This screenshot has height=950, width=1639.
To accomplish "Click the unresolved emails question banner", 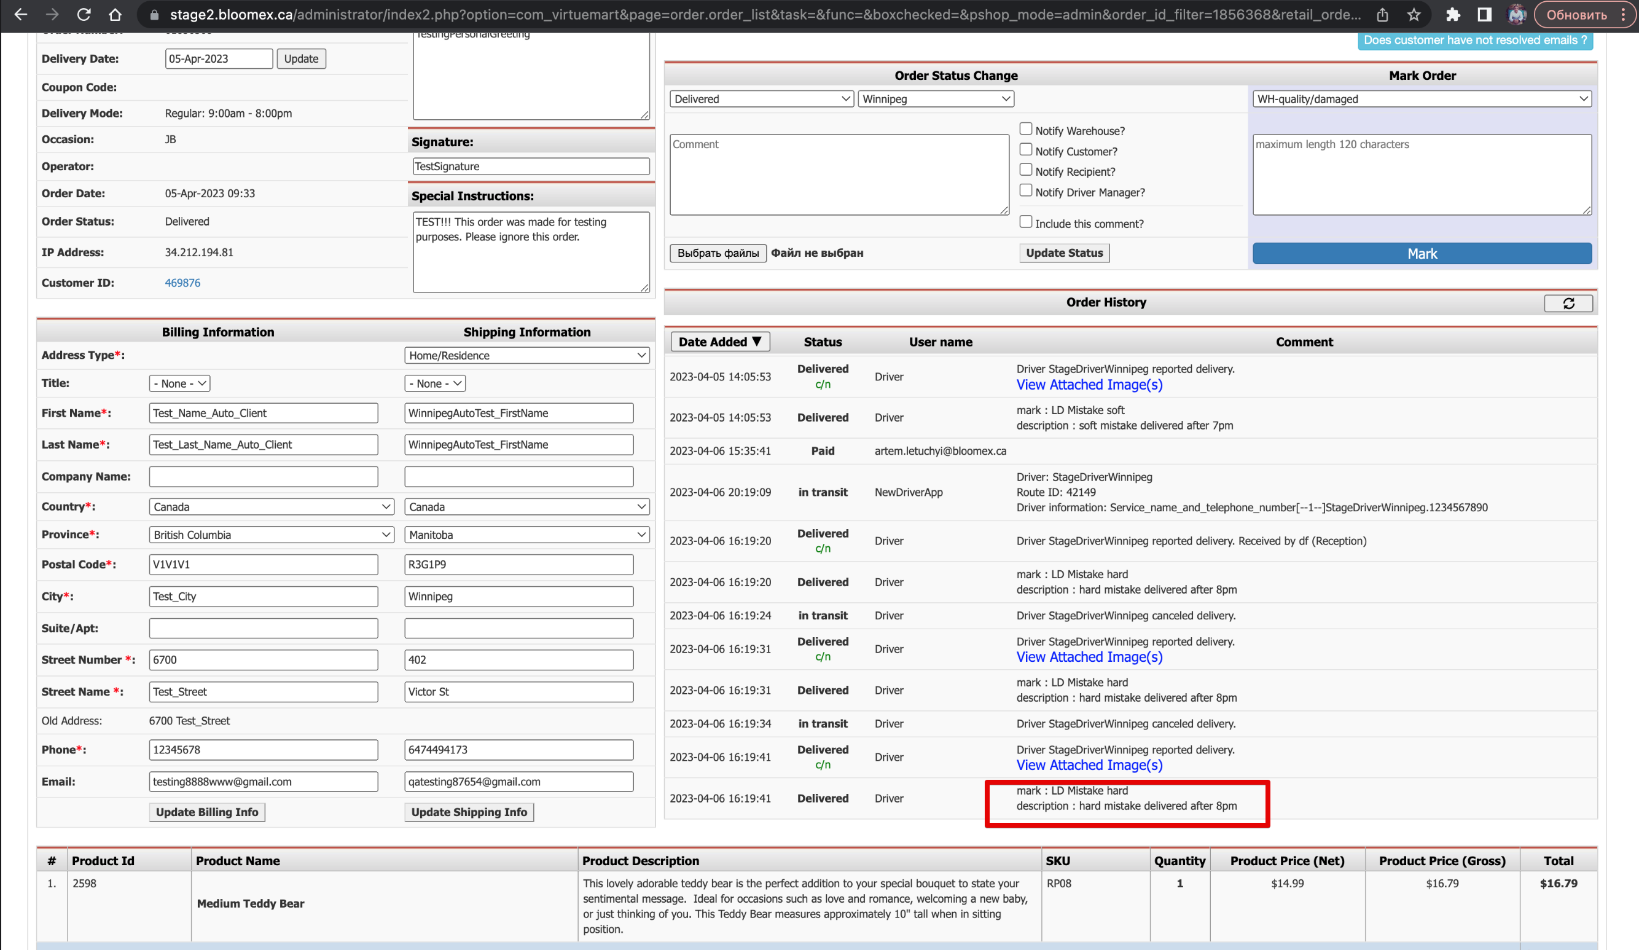I will (1474, 41).
